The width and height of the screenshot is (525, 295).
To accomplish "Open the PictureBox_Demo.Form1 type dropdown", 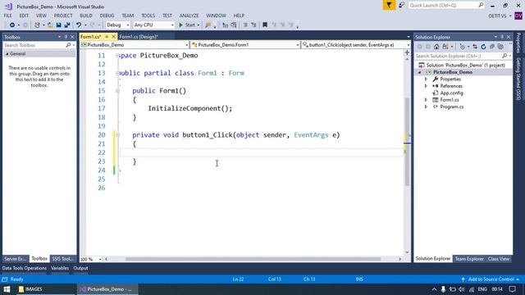I will coord(245,45).
